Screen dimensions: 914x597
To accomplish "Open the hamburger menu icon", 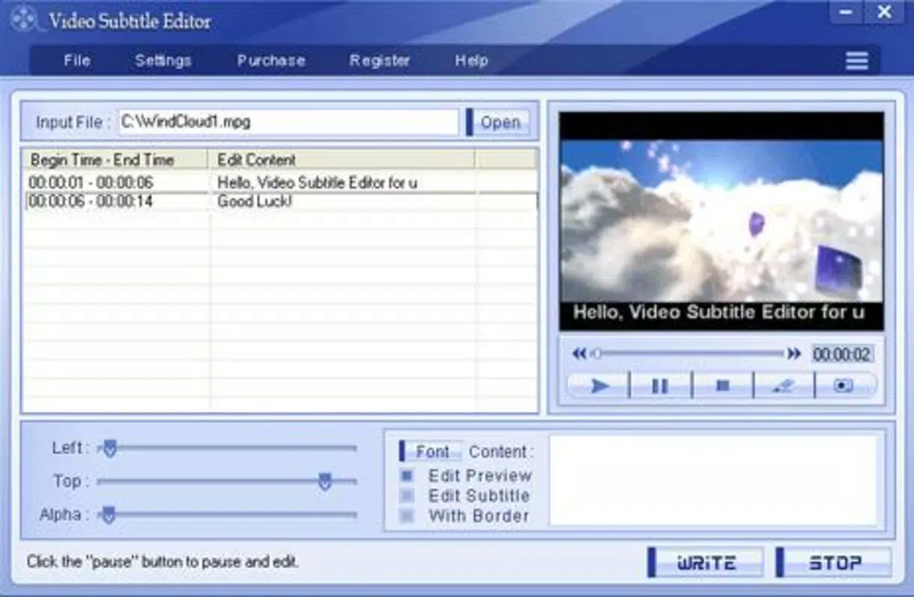I will [x=857, y=61].
